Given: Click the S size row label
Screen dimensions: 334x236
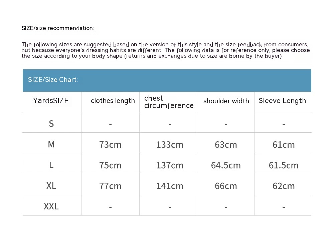Looking at the screenshot, I should click(51, 124).
